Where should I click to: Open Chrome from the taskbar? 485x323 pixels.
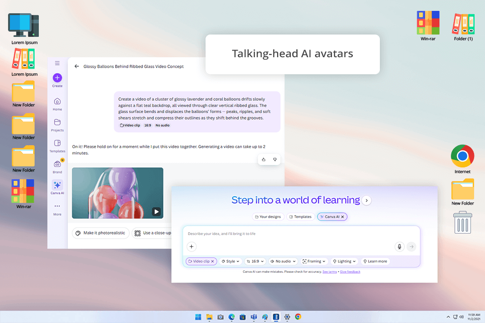[298, 317]
